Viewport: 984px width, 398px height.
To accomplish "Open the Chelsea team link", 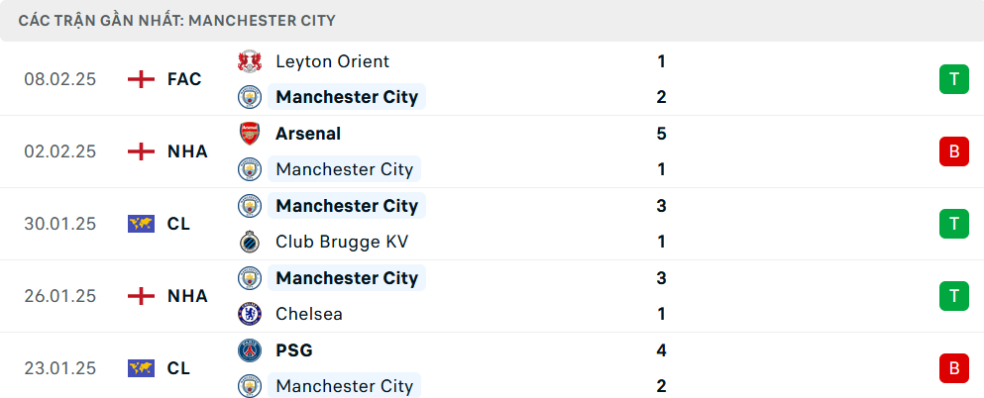I will pos(309,314).
